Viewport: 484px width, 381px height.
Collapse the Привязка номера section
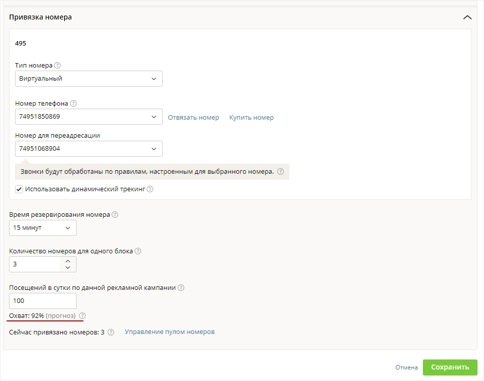point(467,18)
